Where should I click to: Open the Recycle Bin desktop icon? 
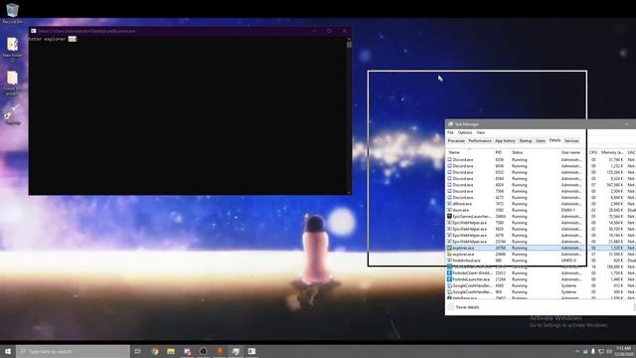12,12
